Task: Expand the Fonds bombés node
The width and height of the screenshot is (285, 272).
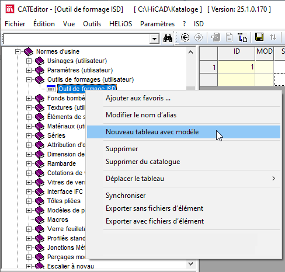Action: pyautogui.click(x=29, y=98)
